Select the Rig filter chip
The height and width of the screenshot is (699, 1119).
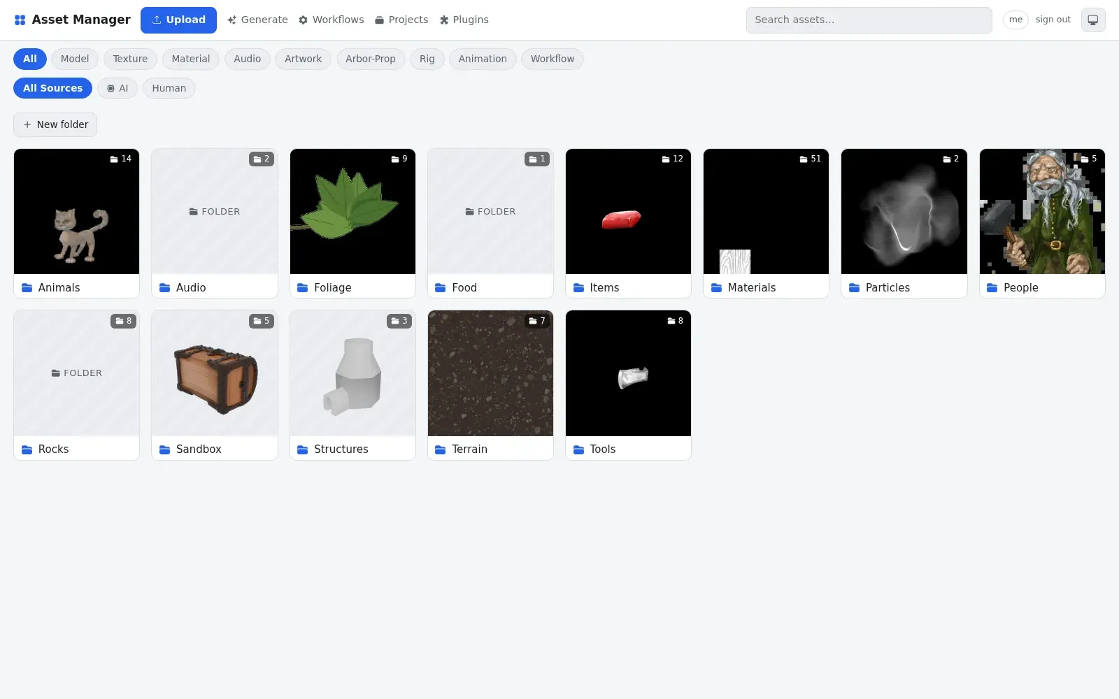427,59
